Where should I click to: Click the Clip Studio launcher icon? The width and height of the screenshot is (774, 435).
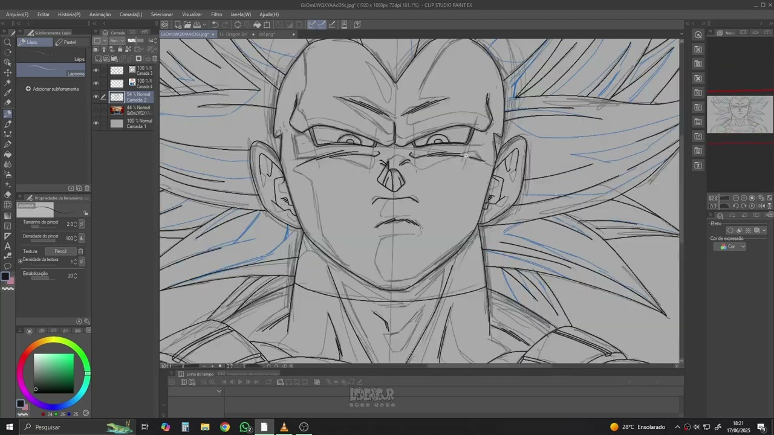pyautogui.click(x=164, y=25)
